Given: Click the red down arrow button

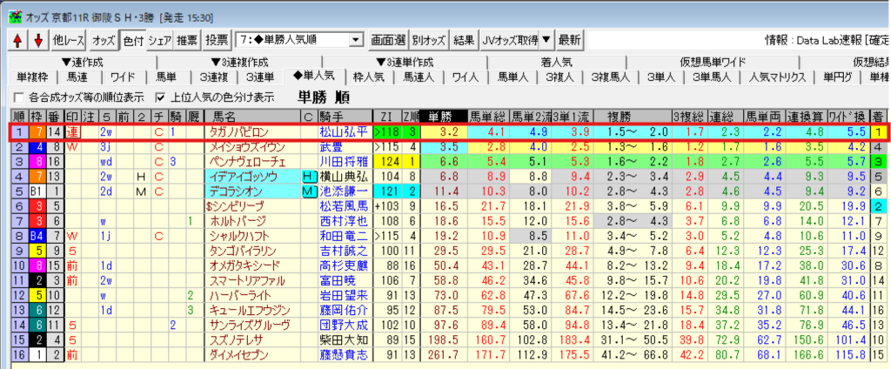Looking at the screenshot, I should pyautogui.click(x=37, y=40).
